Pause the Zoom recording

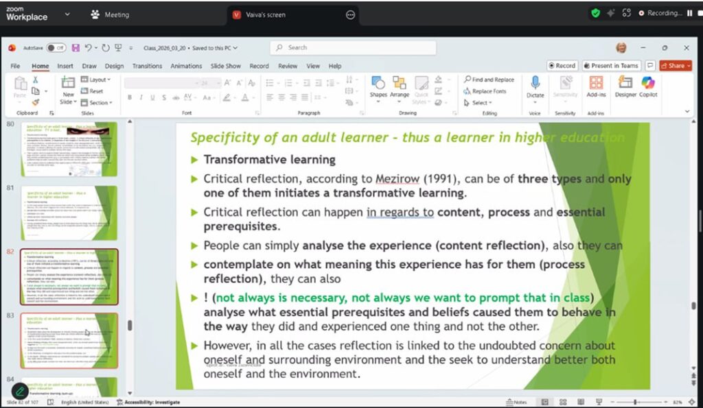689,13
